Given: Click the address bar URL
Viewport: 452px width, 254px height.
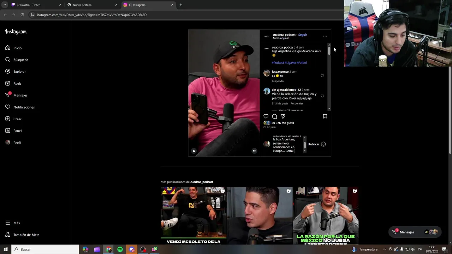Looking at the screenshot, I should tap(92, 15).
